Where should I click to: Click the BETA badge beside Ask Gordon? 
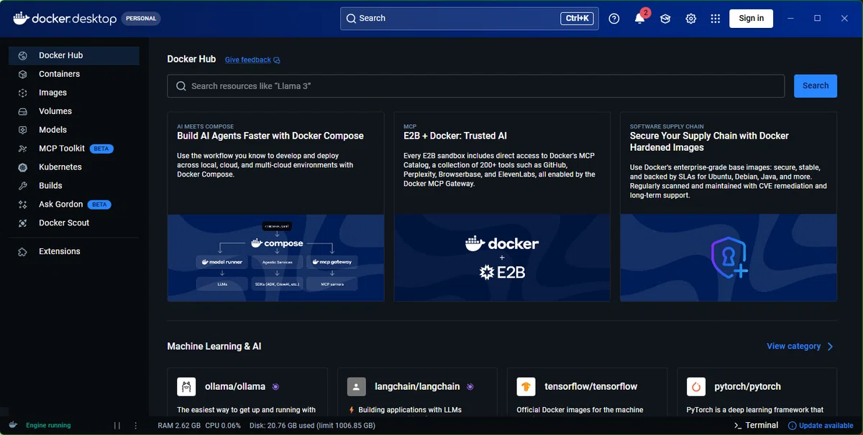coord(99,205)
